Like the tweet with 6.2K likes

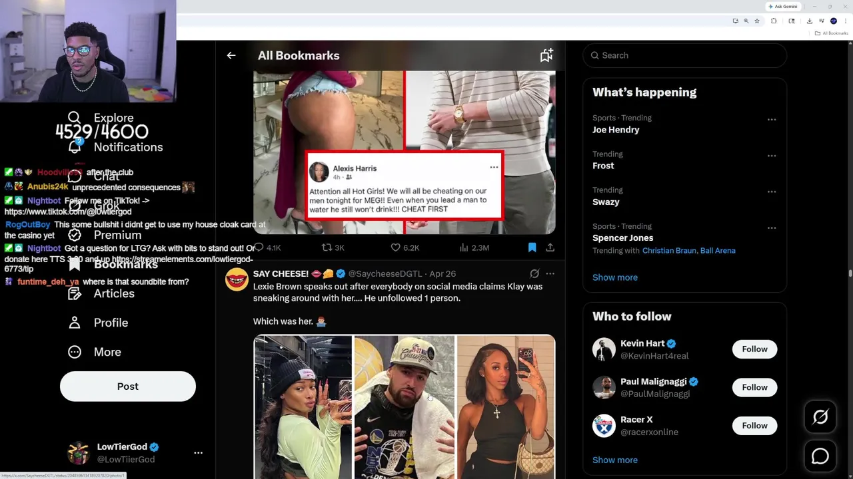pyautogui.click(x=405, y=247)
